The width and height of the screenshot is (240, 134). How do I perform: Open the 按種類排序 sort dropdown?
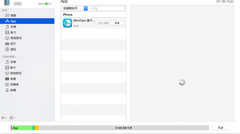click(75, 8)
